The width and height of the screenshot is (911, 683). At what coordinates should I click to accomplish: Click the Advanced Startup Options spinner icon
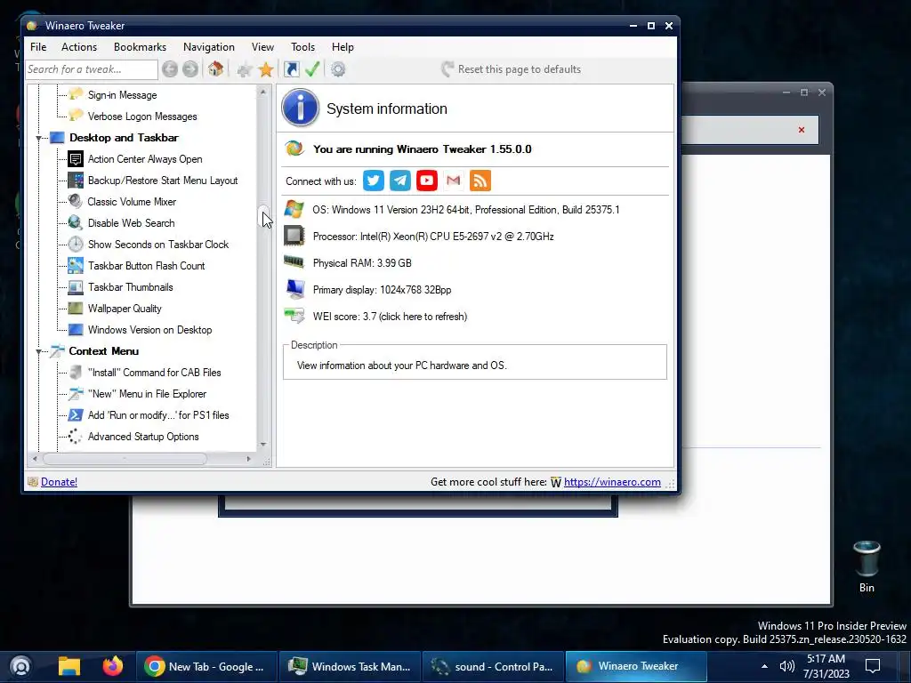coord(76,437)
